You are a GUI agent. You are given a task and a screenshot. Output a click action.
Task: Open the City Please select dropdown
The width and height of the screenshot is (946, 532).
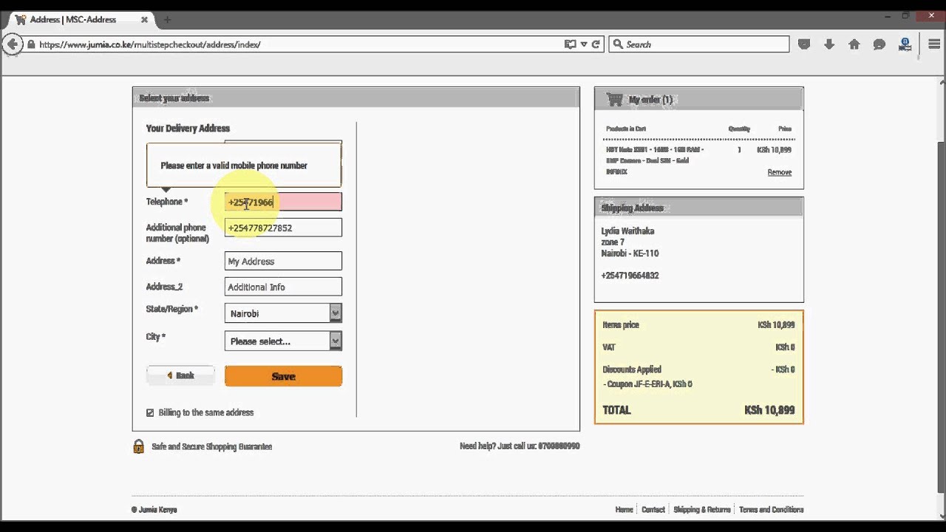(x=283, y=341)
